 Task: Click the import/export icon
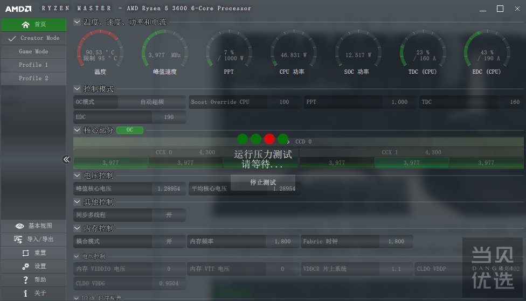[18, 239]
